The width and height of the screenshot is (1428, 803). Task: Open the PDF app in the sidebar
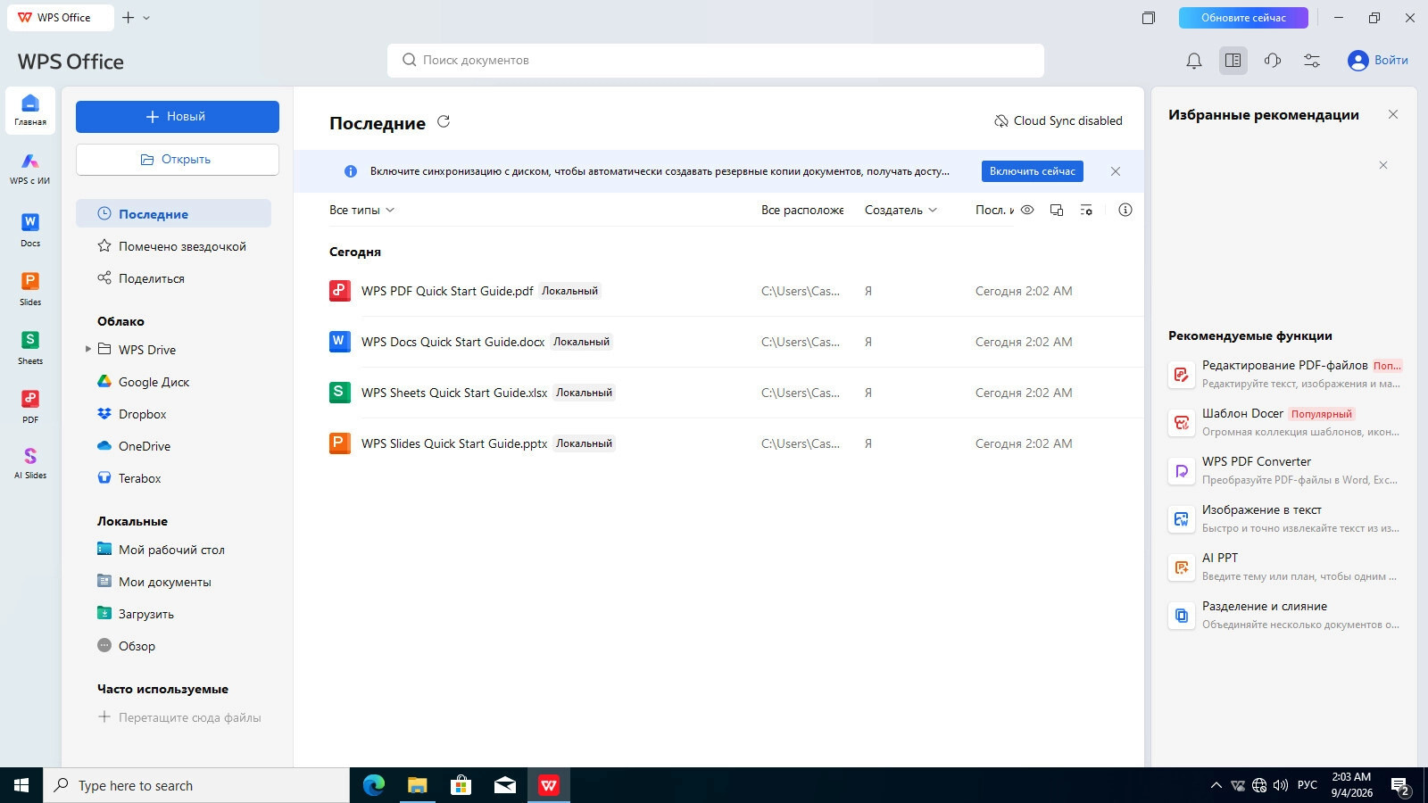click(30, 406)
